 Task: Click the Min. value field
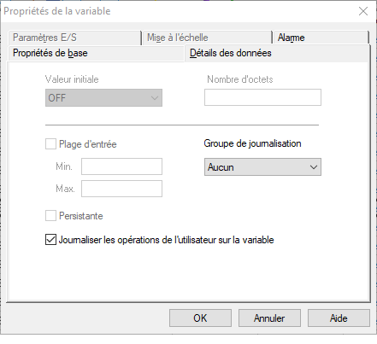[121, 166]
